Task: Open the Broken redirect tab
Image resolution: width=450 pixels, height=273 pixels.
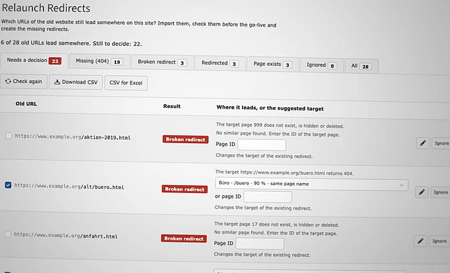Action: tap(163, 62)
